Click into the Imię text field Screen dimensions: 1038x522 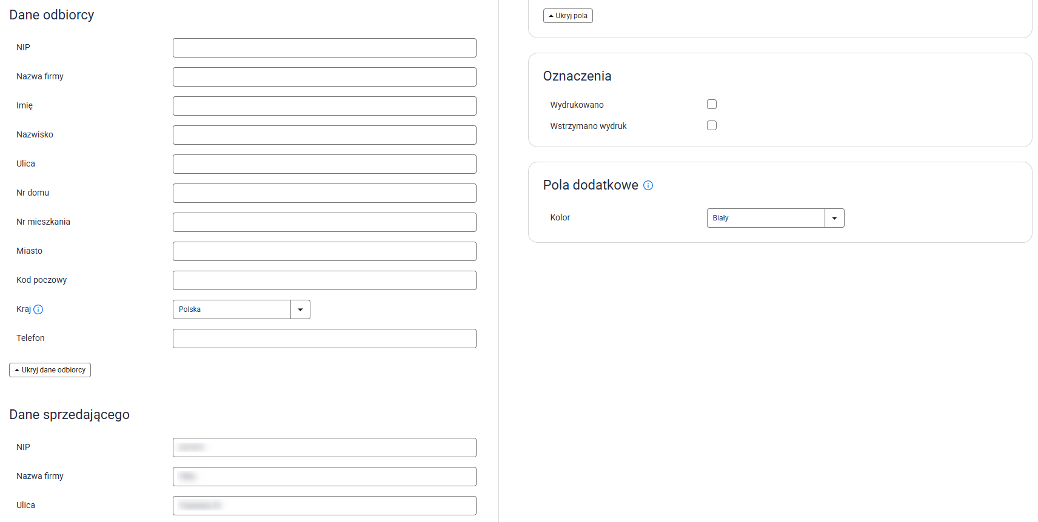pyautogui.click(x=324, y=106)
